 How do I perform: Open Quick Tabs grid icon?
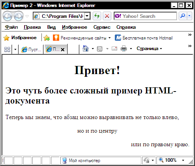click(7, 49)
